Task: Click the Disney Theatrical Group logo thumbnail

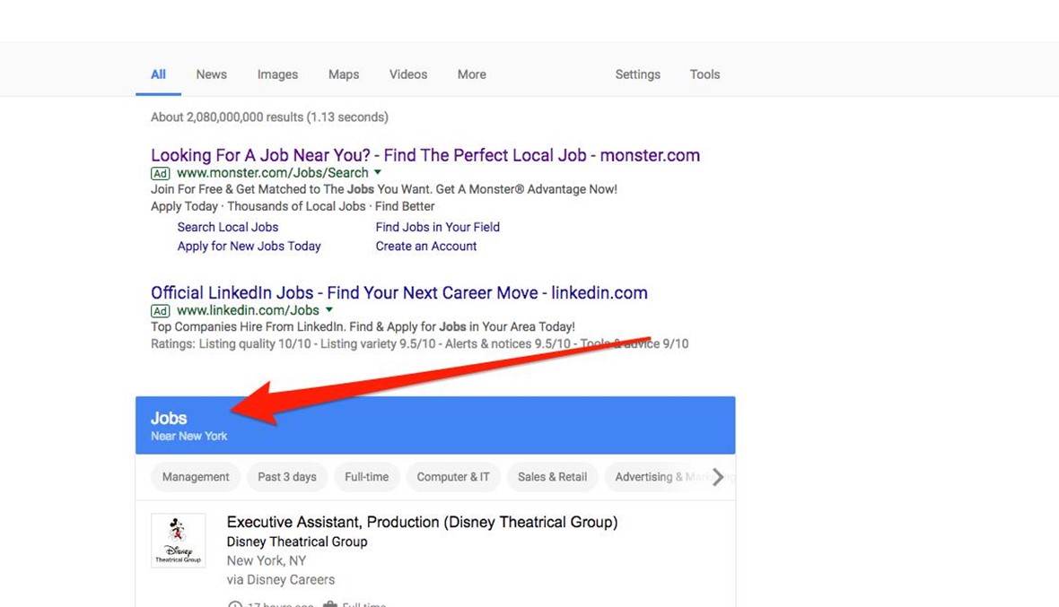Action: click(x=178, y=540)
